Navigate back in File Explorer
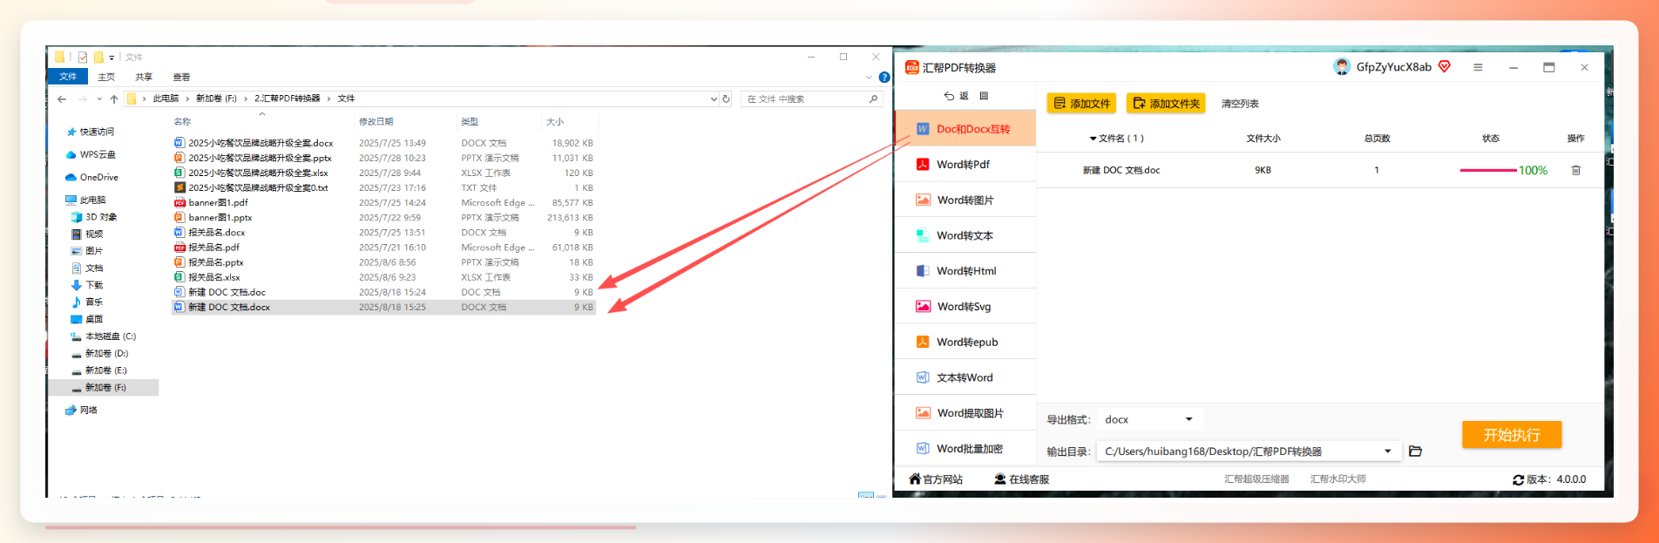1659x543 pixels. click(62, 99)
